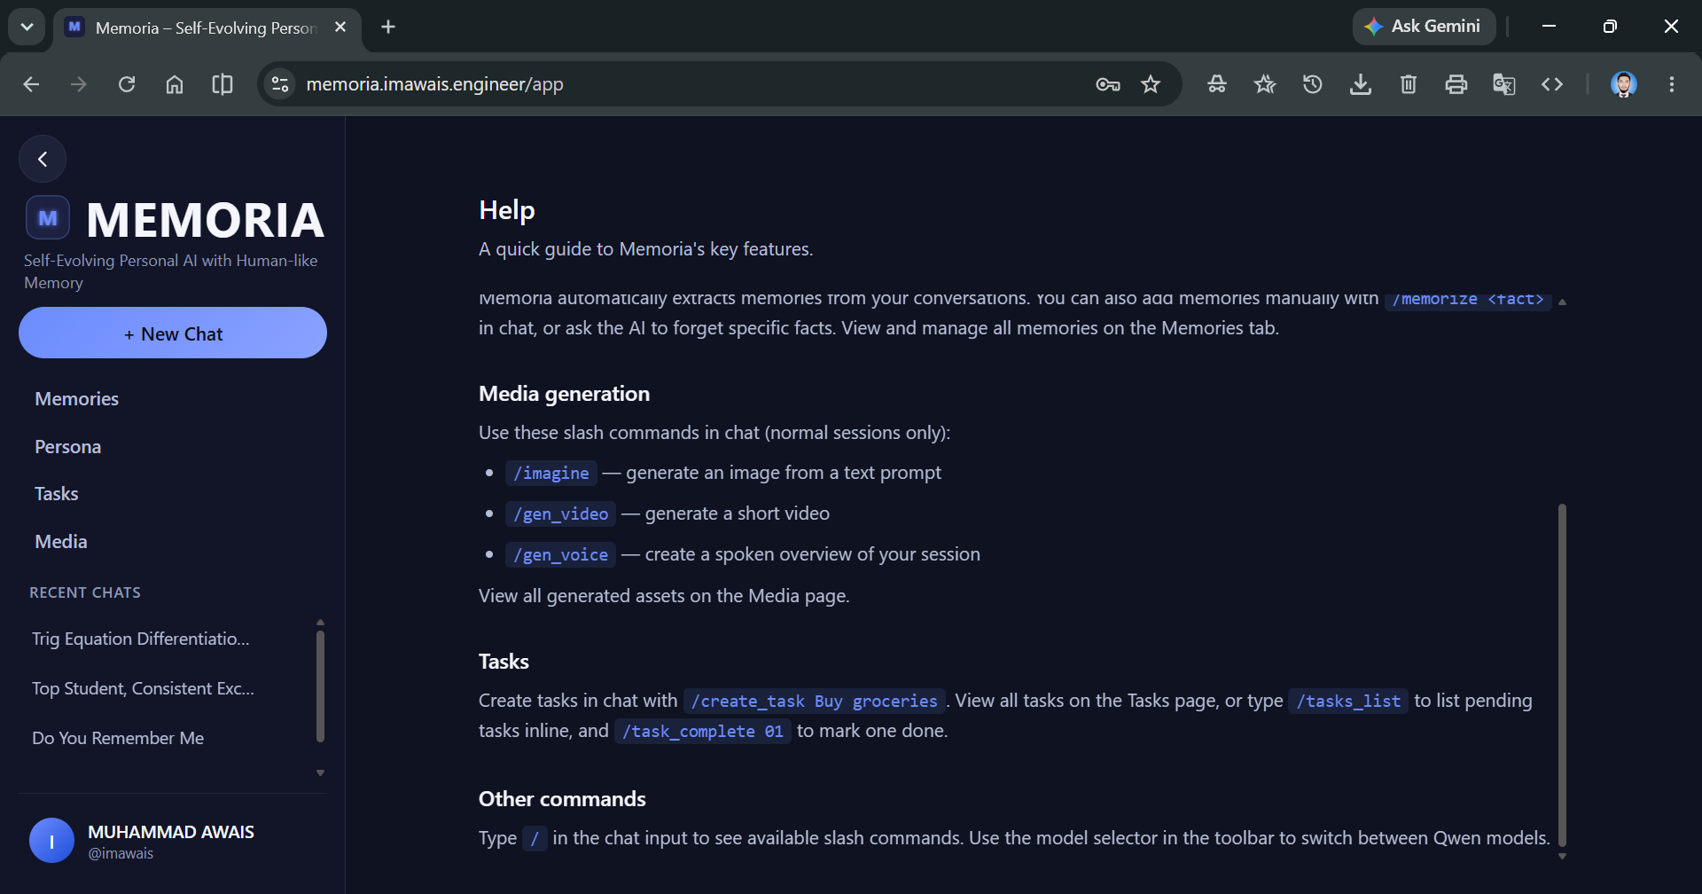Click the print icon in toolbar

[1456, 84]
